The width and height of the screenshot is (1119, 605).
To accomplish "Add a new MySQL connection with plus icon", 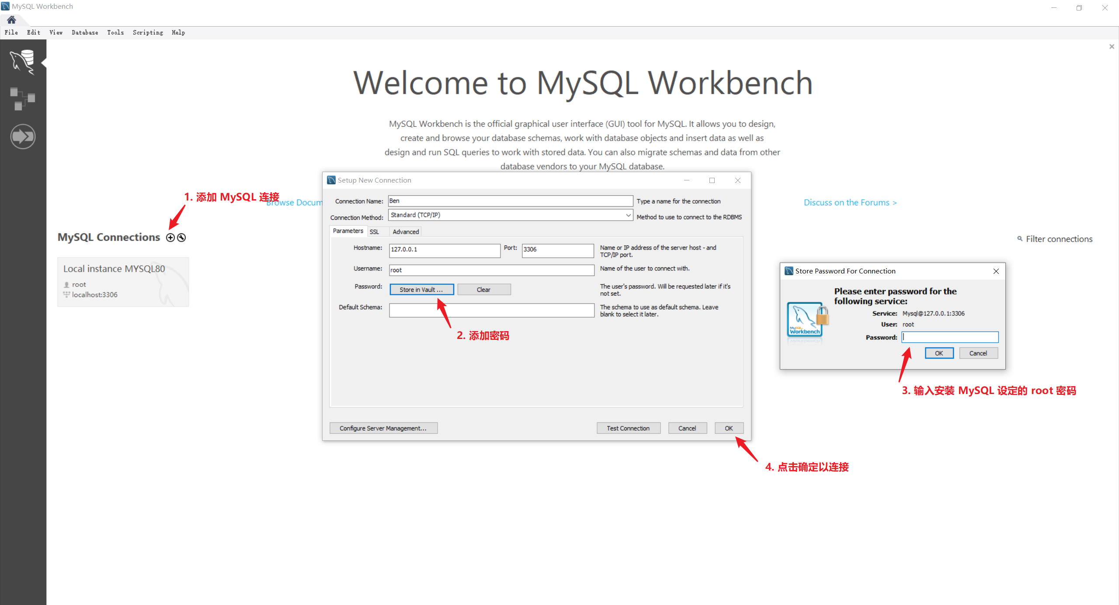I will coord(170,238).
